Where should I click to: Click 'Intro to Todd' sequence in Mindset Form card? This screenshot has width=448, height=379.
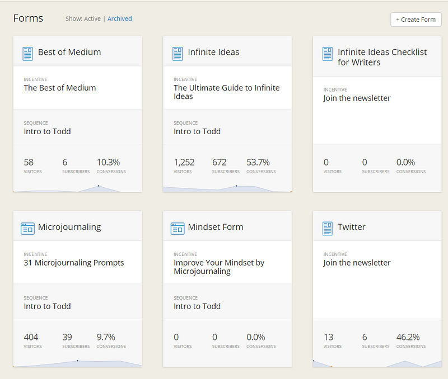197,306
